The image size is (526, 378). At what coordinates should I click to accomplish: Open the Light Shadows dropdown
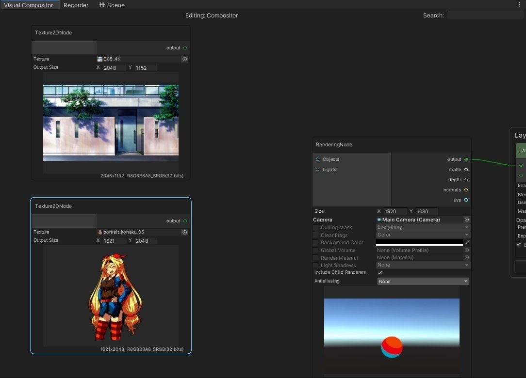pos(423,265)
